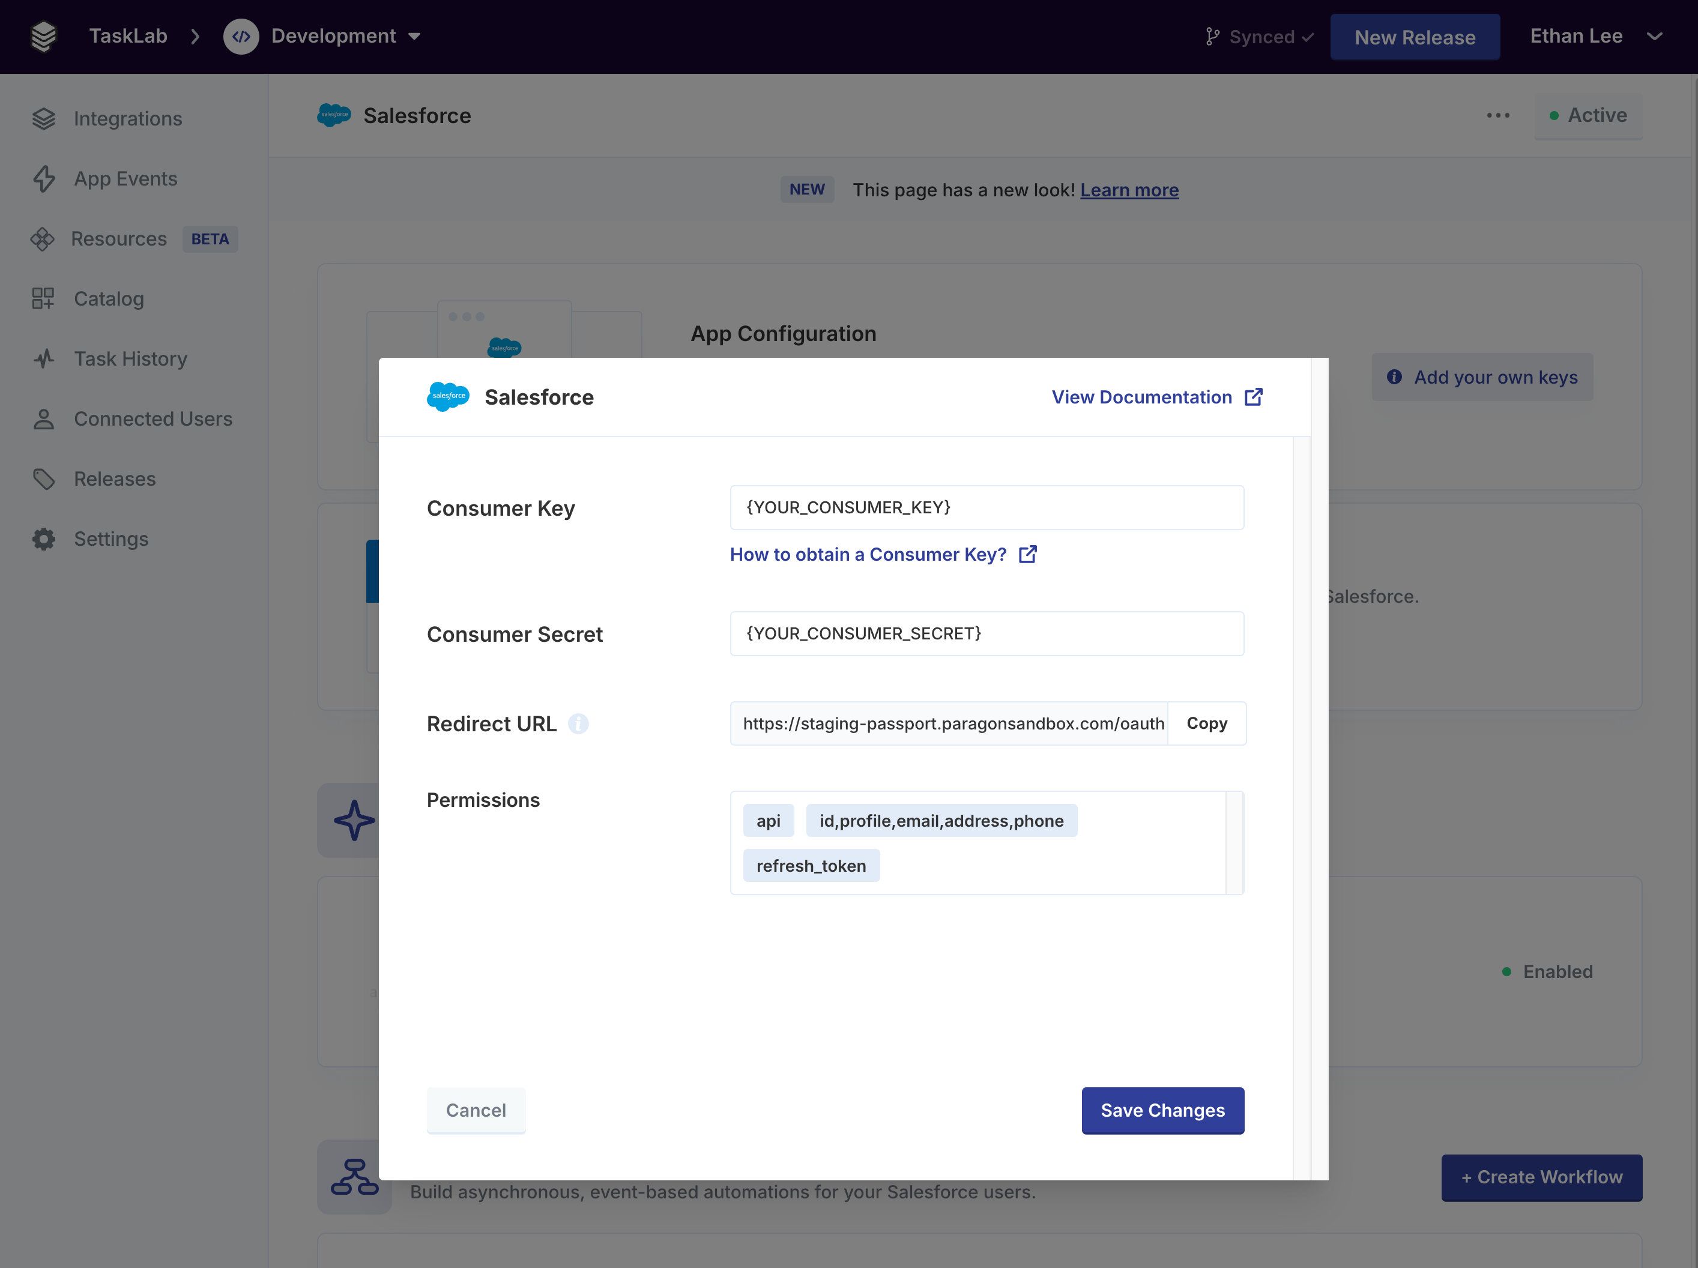Click the NEW badge in the banner
This screenshot has height=1268, width=1698.
click(x=807, y=190)
